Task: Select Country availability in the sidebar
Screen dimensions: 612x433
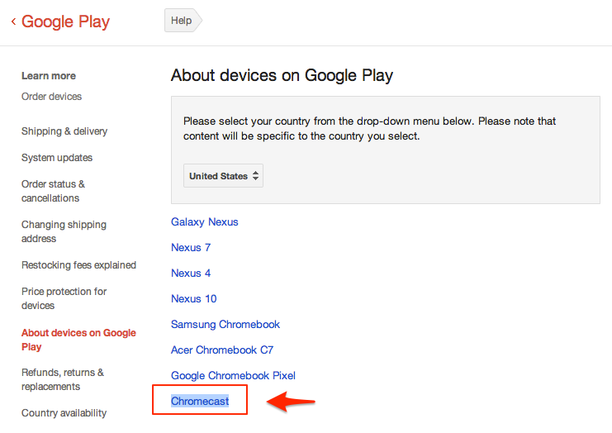Action: (64, 413)
